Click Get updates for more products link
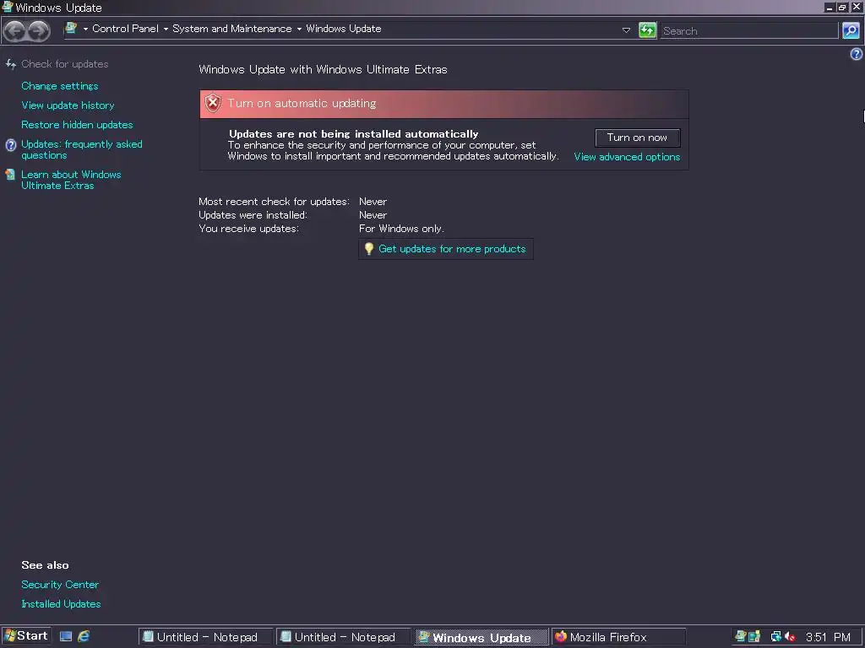Screen dimensions: 865x648 point(452,249)
